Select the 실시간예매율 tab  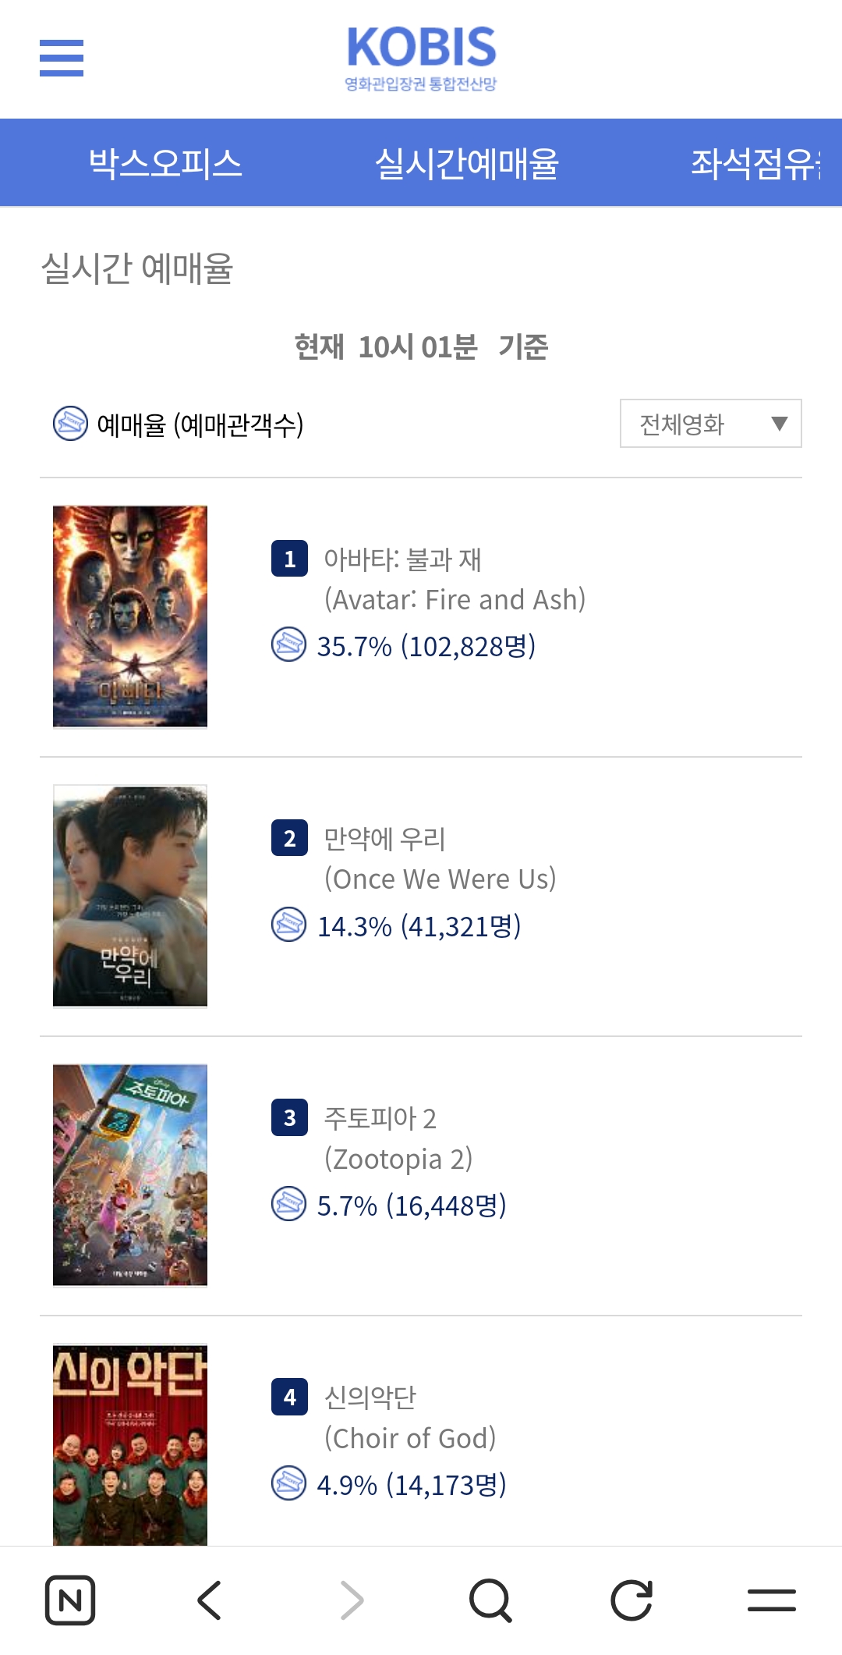467,163
